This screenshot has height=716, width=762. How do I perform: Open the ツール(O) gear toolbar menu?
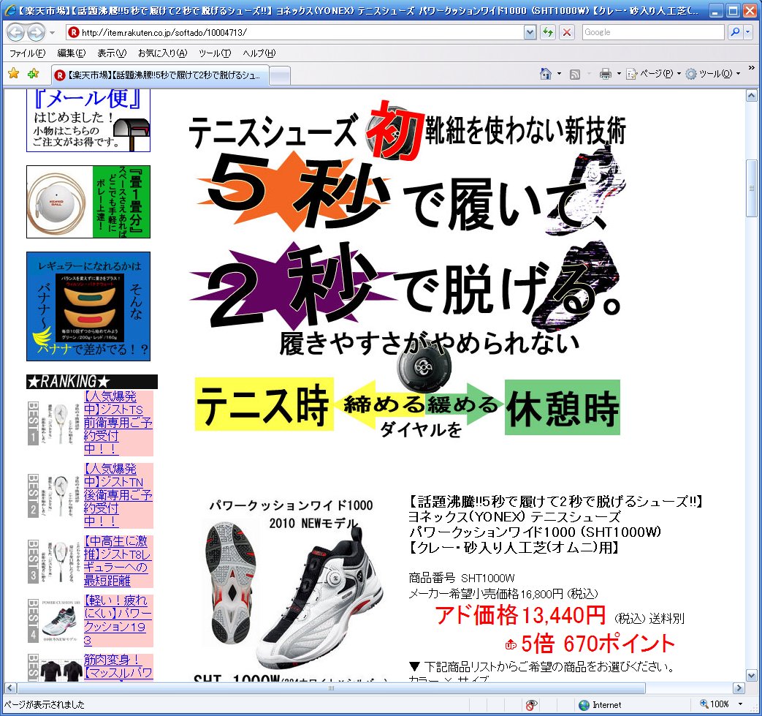pyautogui.click(x=713, y=74)
